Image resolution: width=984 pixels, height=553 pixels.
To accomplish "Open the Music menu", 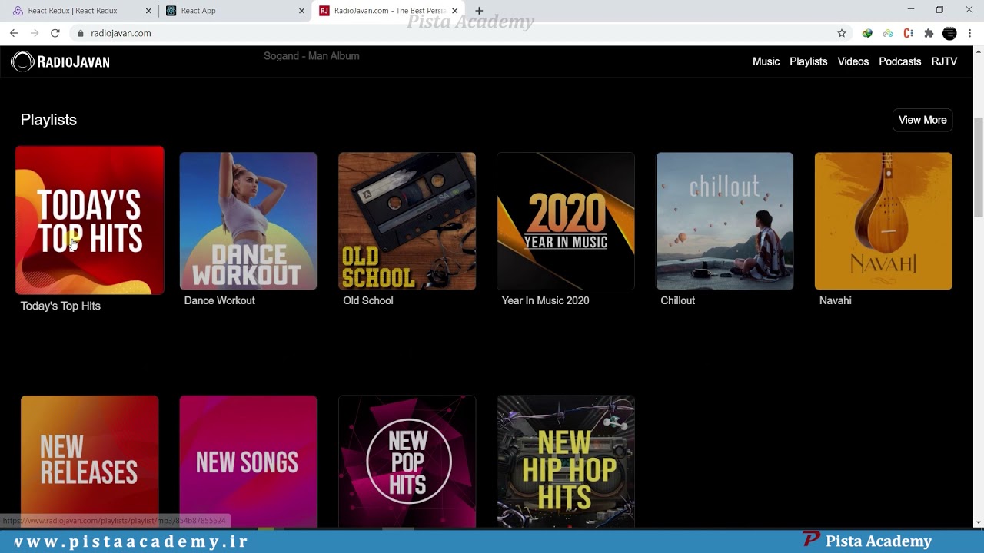I will click(766, 61).
